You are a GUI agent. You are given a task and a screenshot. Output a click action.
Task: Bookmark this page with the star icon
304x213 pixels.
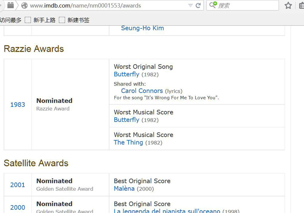[x=288, y=5]
